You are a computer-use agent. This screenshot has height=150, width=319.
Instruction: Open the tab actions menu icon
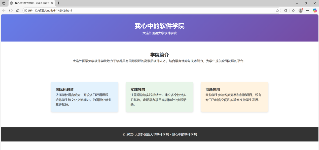pos(4,3)
